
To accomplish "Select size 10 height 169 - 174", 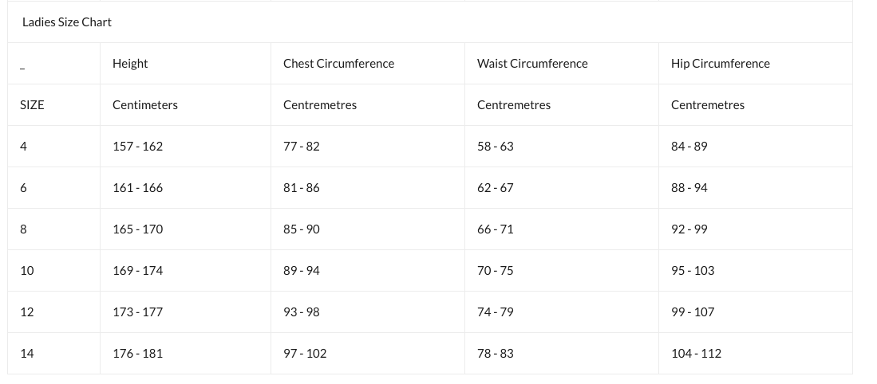I will click(137, 271).
